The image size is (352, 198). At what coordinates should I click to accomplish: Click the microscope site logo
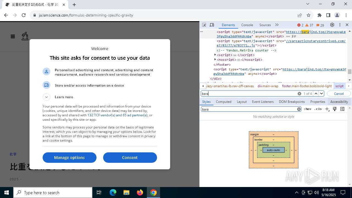[25, 36]
